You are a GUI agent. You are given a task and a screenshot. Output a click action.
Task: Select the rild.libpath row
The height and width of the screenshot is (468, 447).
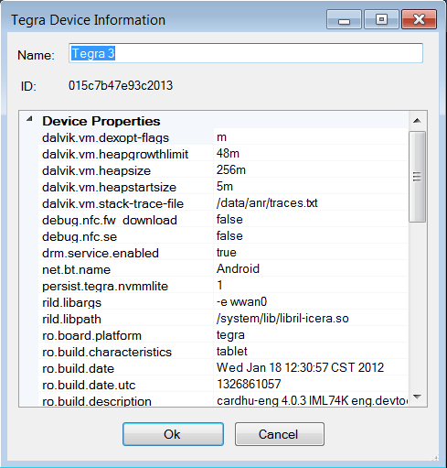[223, 319]
